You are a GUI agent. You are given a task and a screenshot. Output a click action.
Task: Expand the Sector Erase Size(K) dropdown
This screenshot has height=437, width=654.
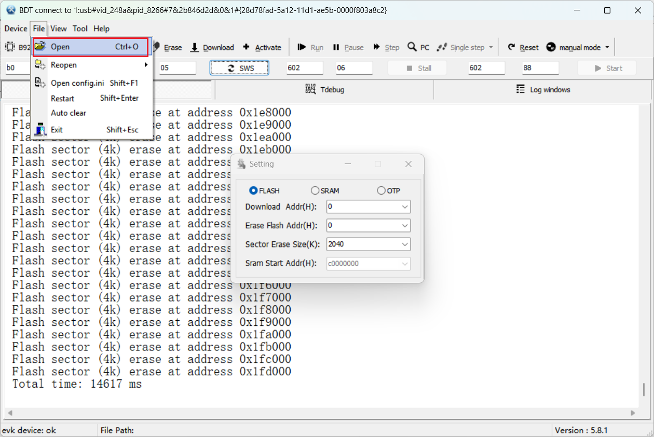[405, 244]
